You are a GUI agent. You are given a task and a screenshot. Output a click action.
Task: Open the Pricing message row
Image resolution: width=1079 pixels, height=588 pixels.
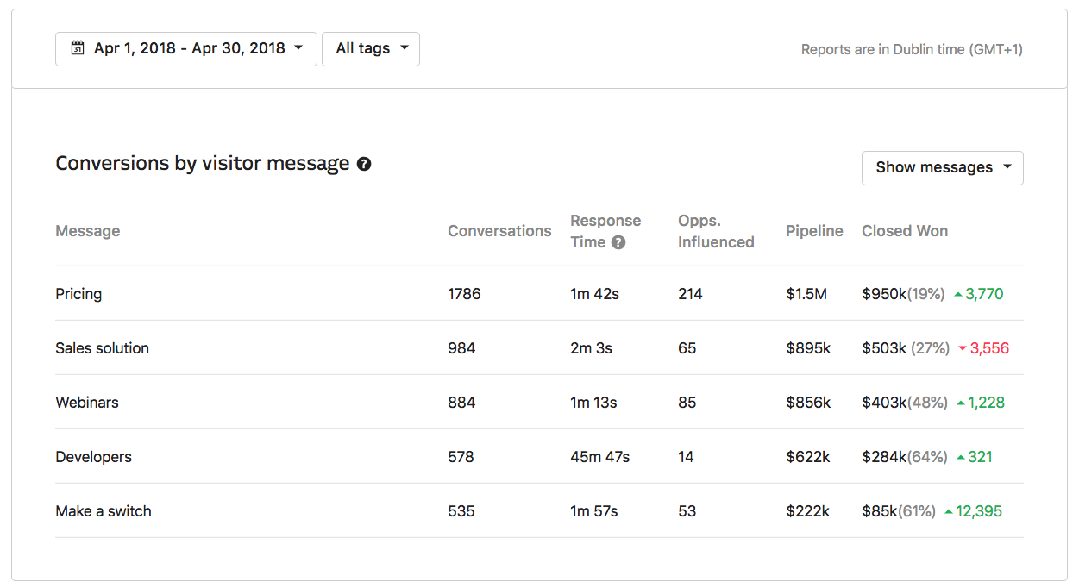point(78,294)
